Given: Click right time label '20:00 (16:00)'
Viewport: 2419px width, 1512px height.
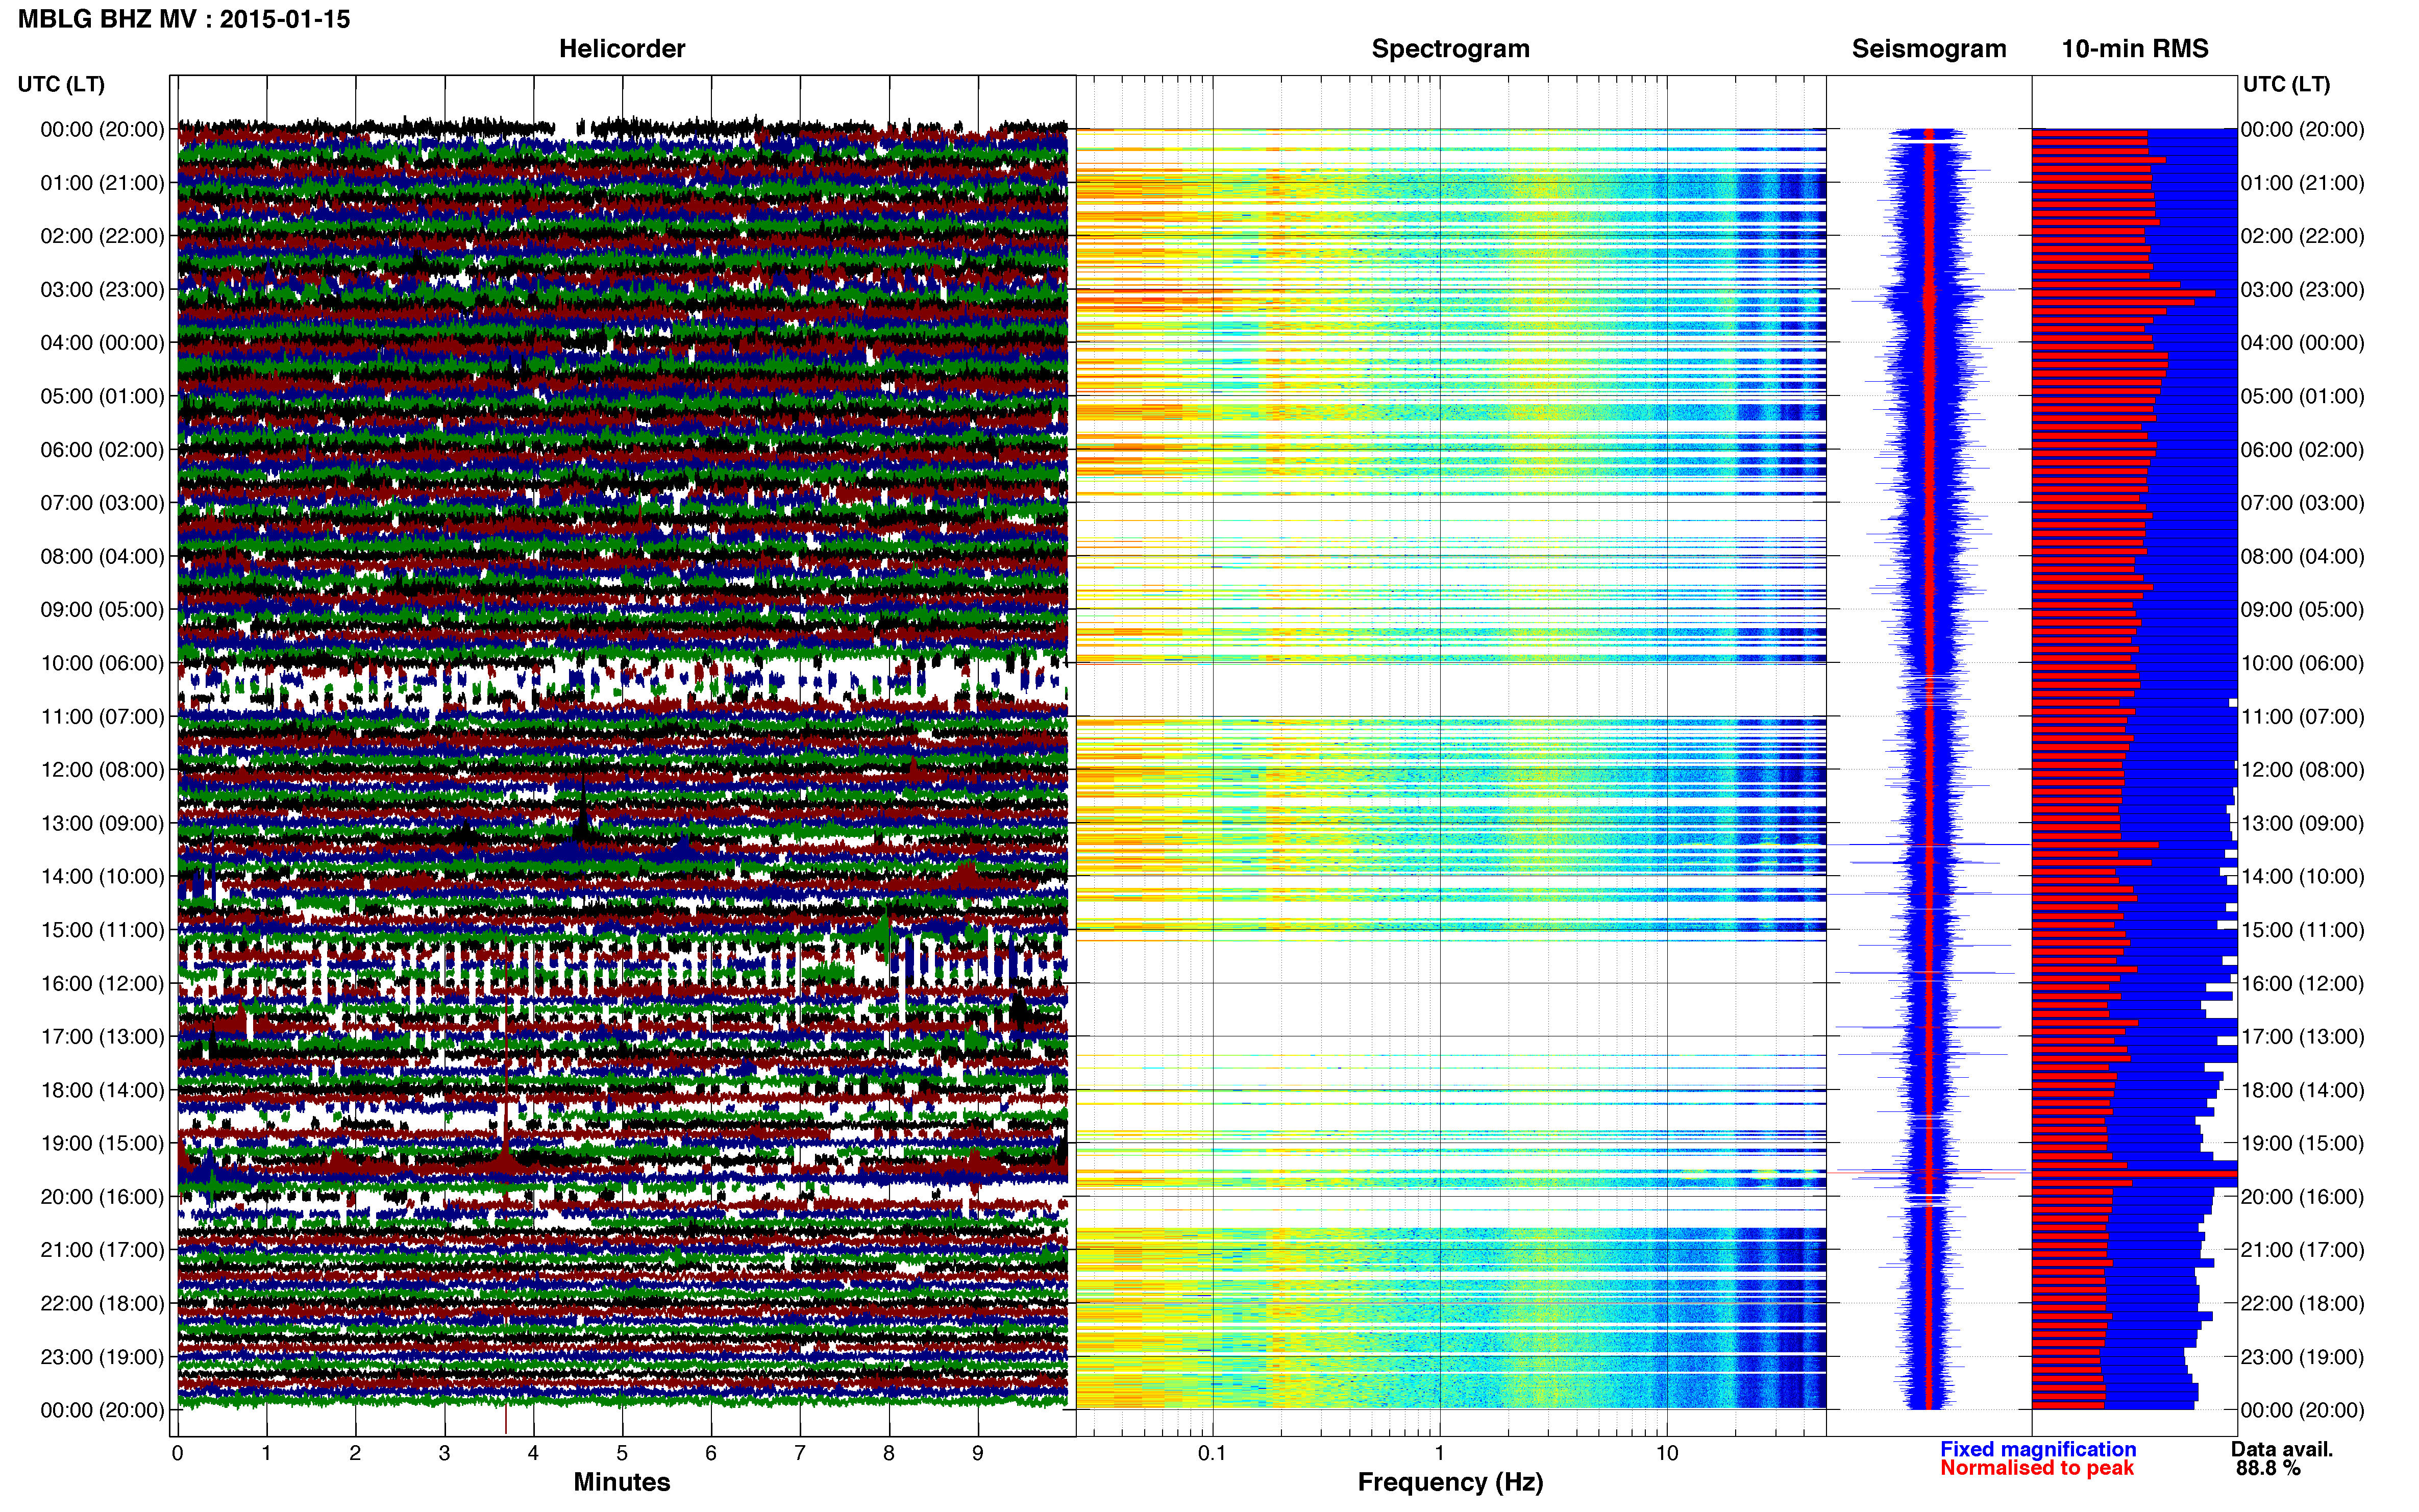Looking at the screenshot, I should [2302, 1197].
